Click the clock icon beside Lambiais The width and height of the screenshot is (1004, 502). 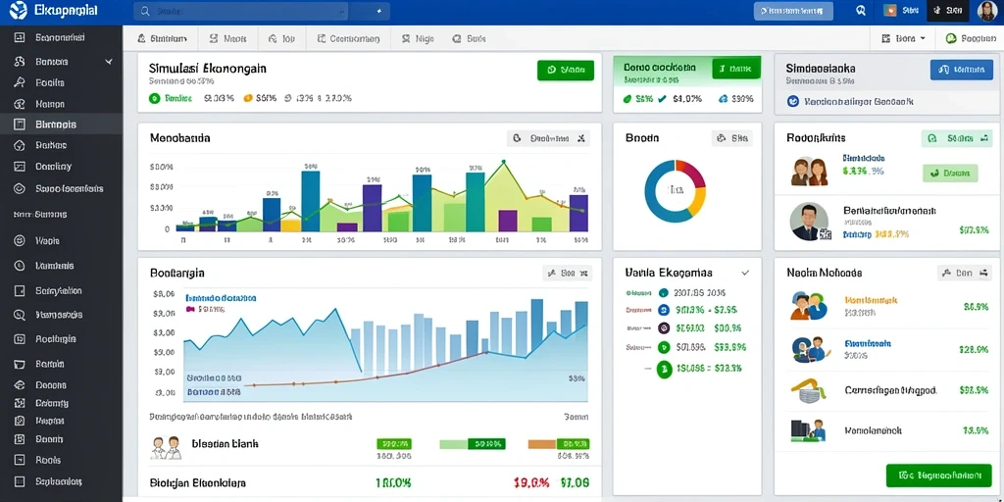[x=20, y=265]
